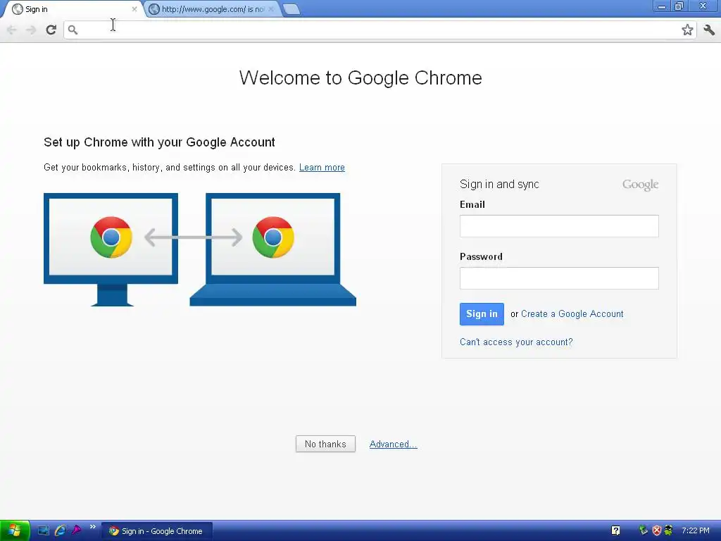Image resolution: width=721 pixels, height=541 pixels.
Task: Click the purple quick launch icon
Action: point(76,530)
